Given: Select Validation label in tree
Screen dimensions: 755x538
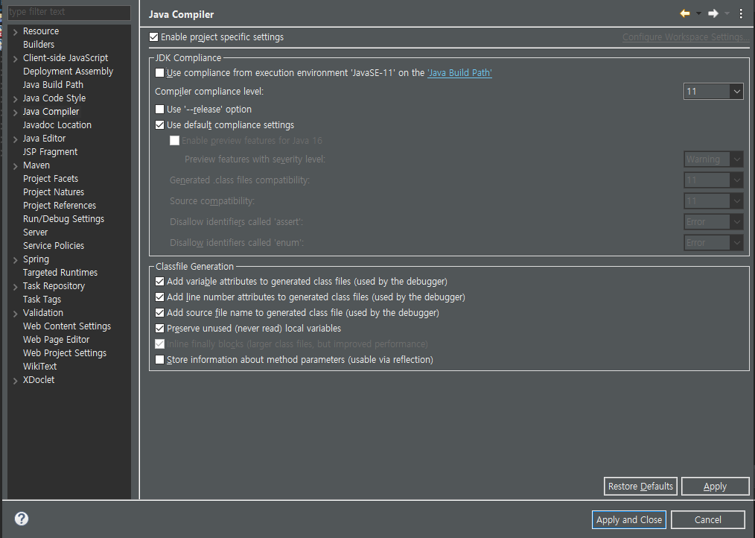Looking at the screenshot, I should pos(43,313).
